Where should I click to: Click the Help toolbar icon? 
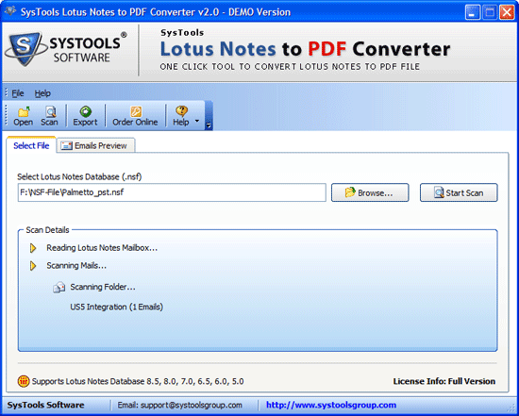(181, 116)
